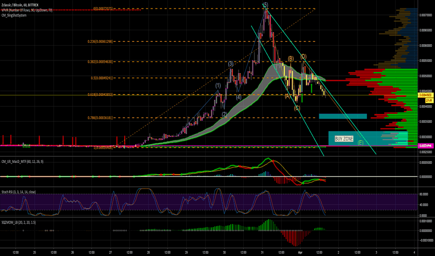Select the VPVR indicator label

[27, 10]
